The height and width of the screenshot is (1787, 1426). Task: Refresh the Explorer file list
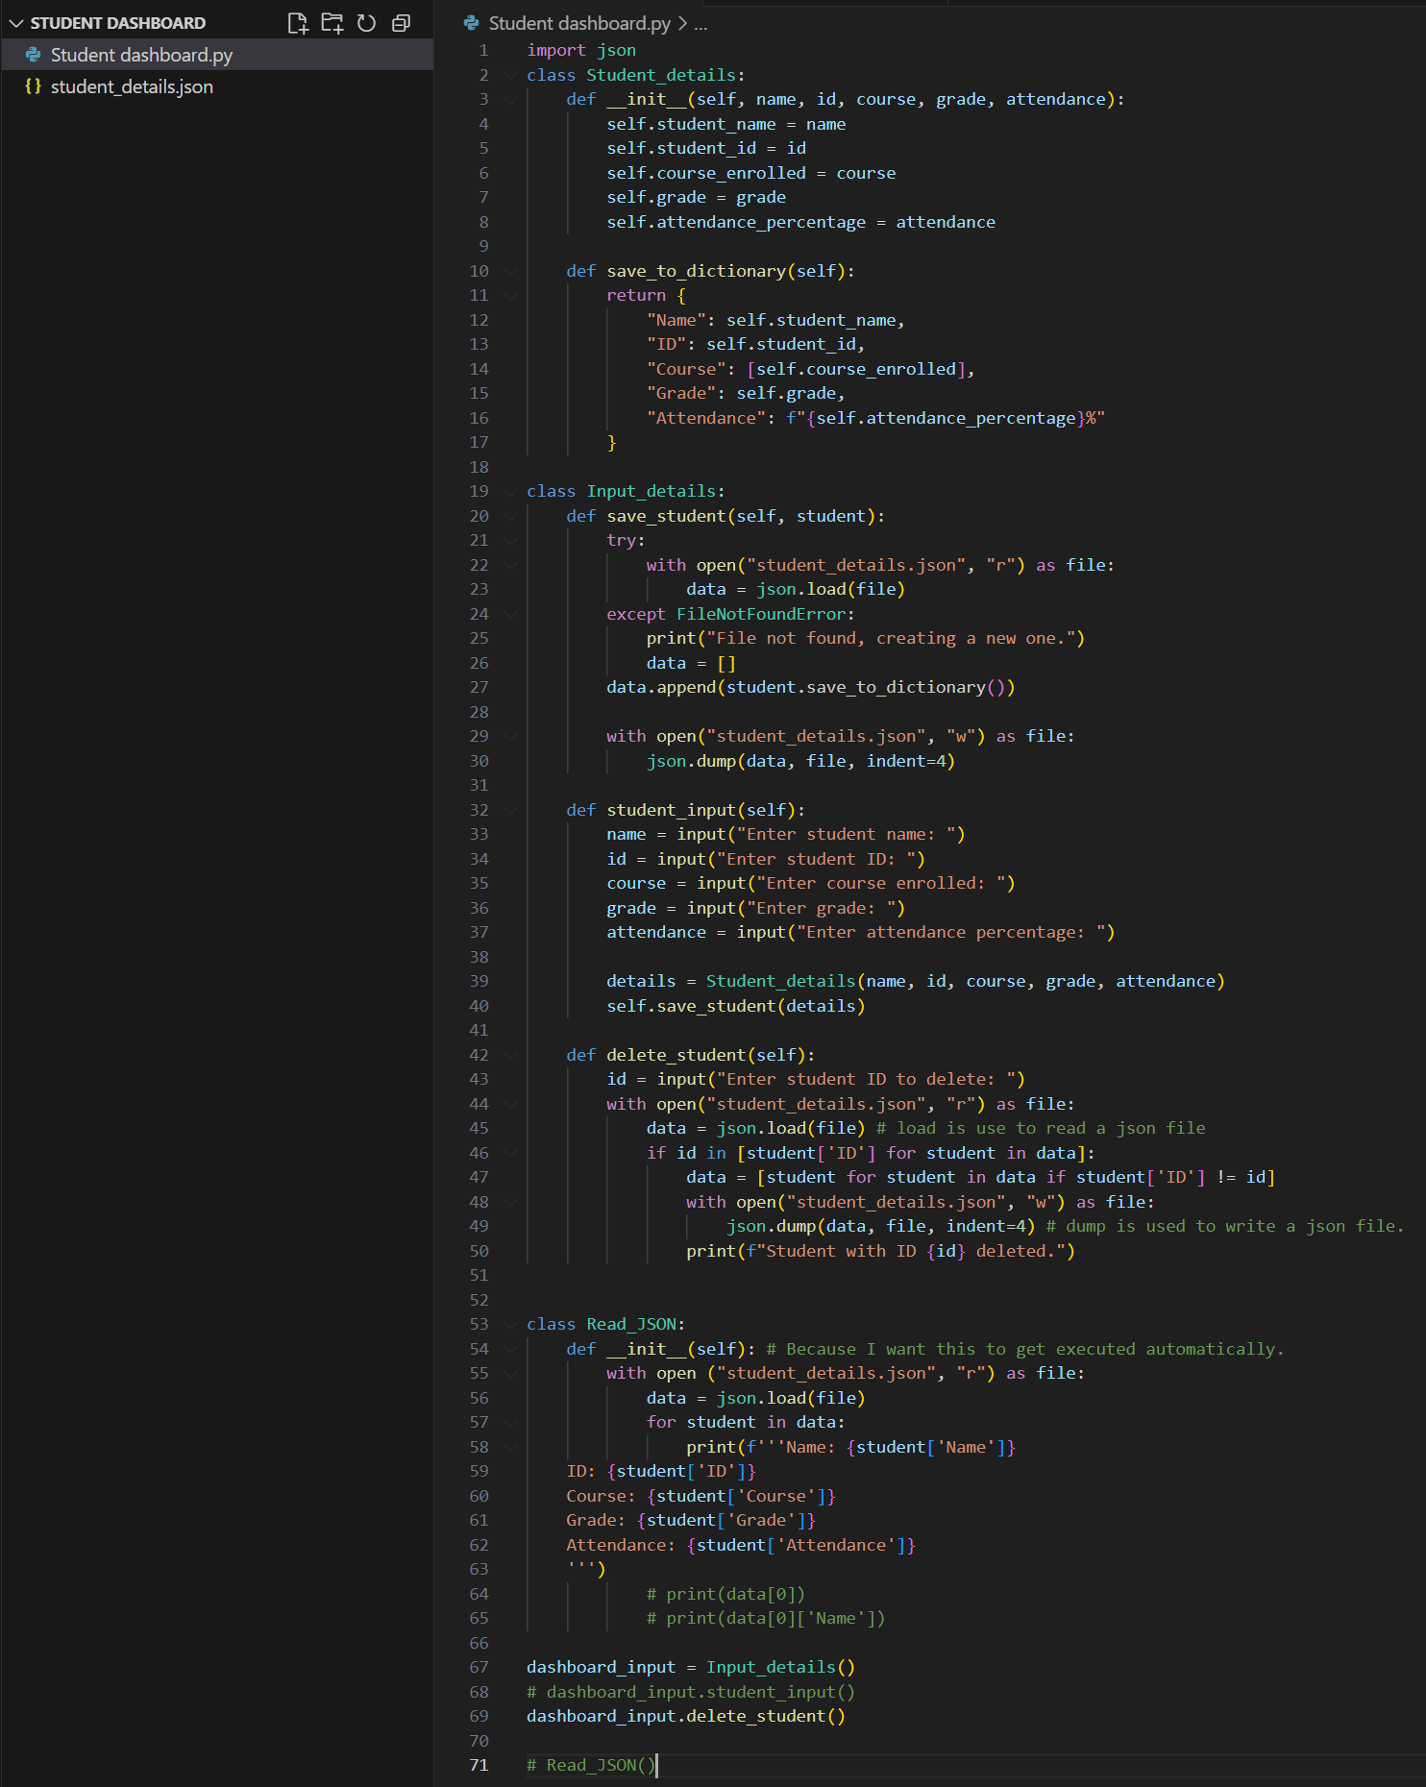click(366, 23)
